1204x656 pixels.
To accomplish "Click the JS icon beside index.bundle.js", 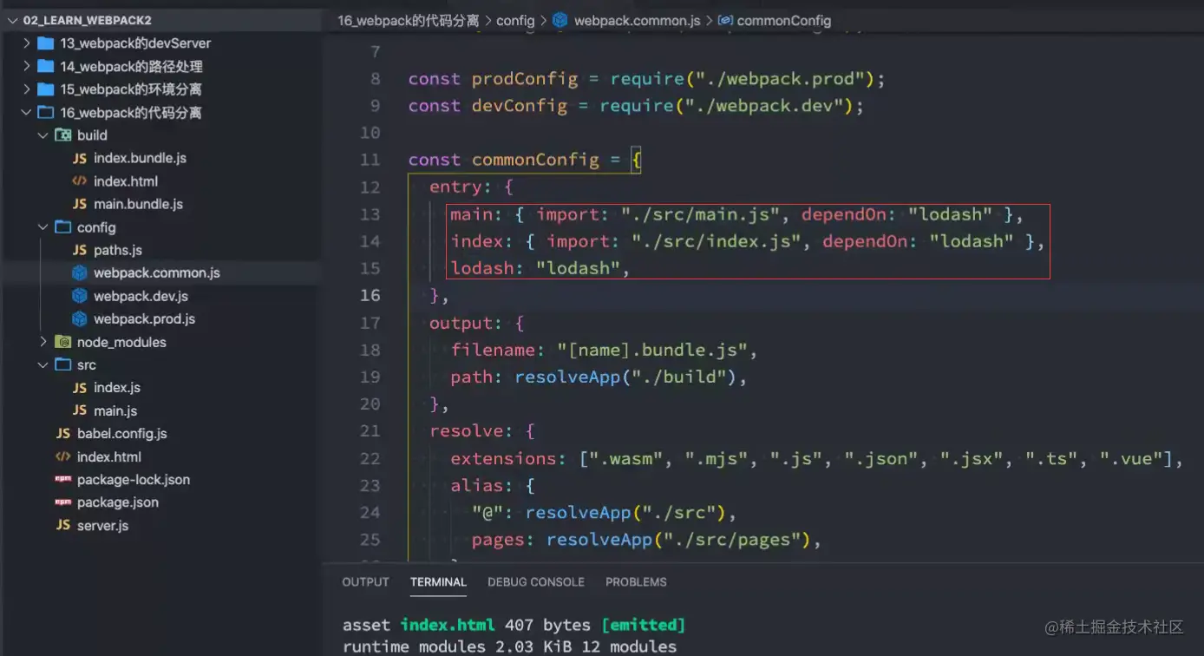I will pos(80,158).
